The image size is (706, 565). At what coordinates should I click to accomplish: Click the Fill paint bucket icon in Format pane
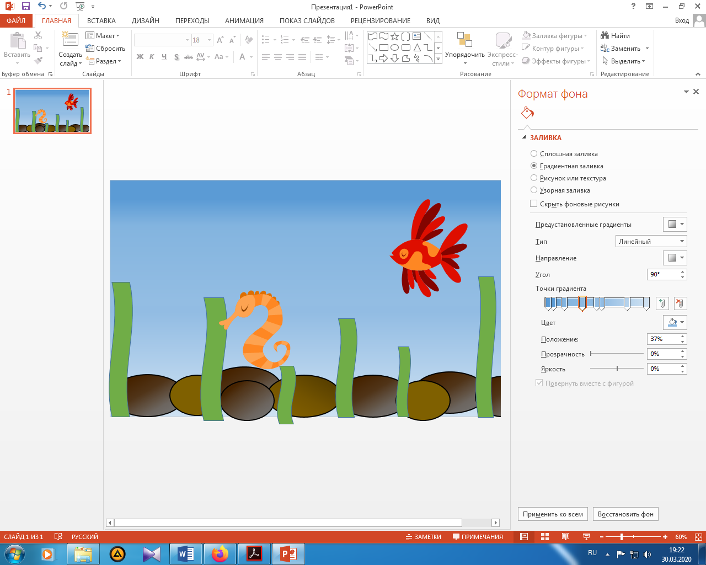pyautogui.click(x=527, y=113)
